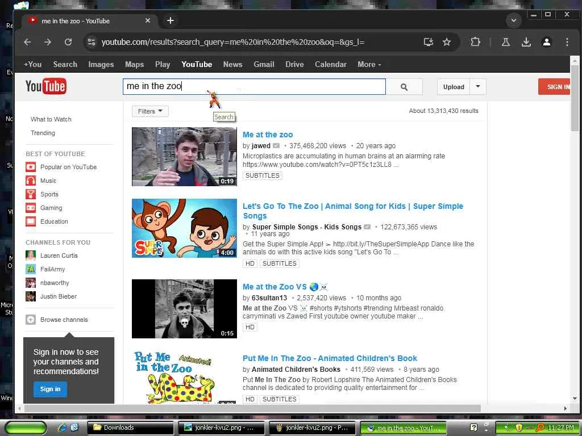The width and height of the screenshot is (582, 436).
Task: Reload the page using refresh icon
Action: coord(68,42)
